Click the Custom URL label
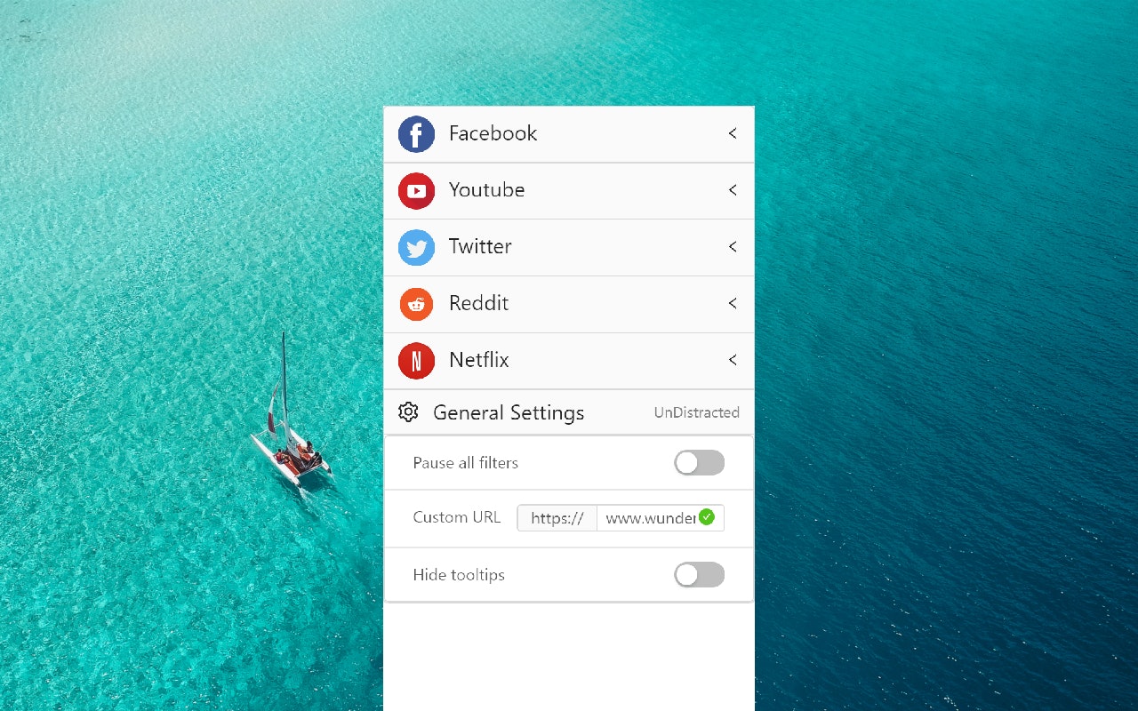Viewport: 1138px width, 711px height. click(x=457, y=517)
